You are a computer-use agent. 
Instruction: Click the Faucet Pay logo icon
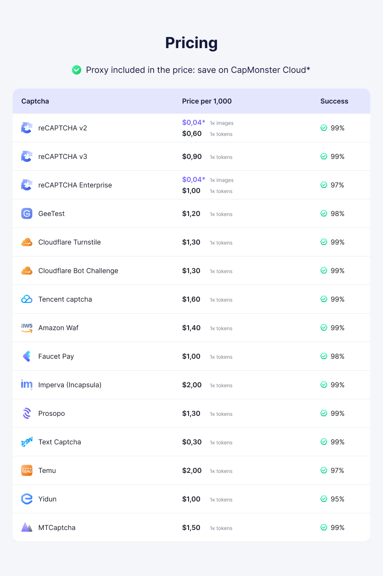click(x=27, y=356)
